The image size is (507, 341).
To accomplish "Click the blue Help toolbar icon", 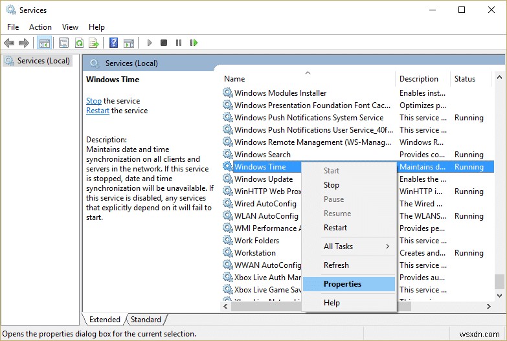I will pyautogui.click(x=113, y=43).
